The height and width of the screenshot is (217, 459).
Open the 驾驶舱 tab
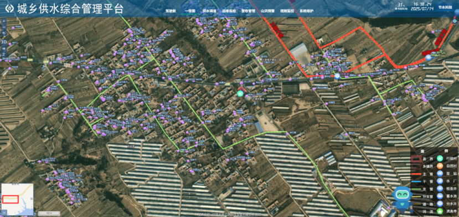(171, 11)
